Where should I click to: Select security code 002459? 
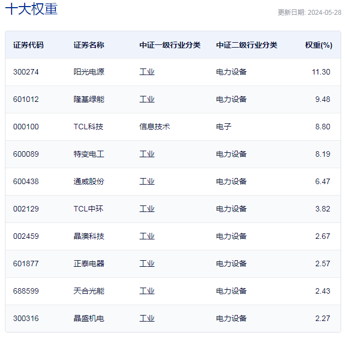click(26, 236)
